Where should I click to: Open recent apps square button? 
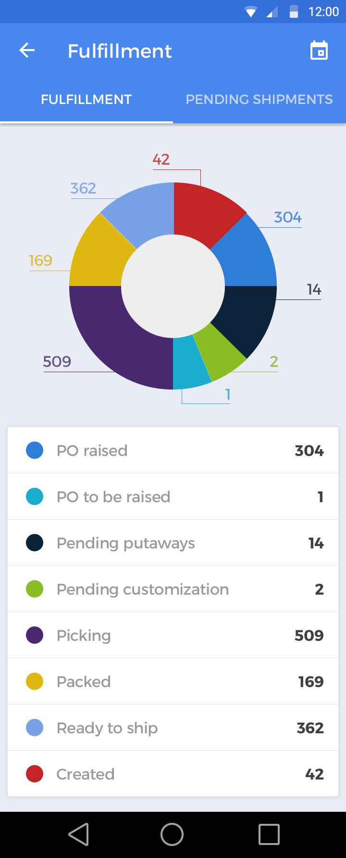pyautogui.click(x=269, y=834)
